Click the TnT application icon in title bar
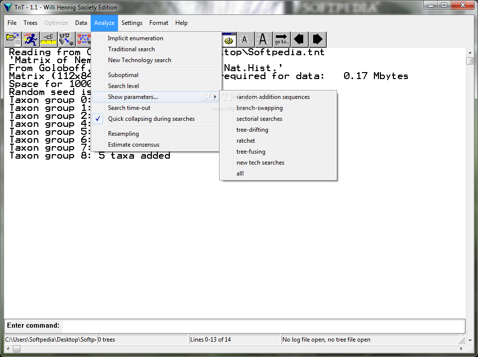The height and width of the screenshot is (357, 478). point(8,7)
